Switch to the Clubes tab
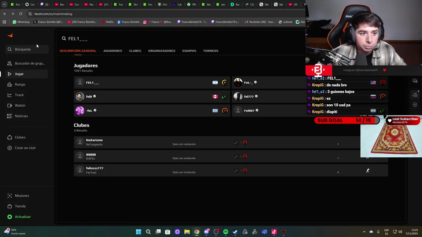This screenshot has width=422, height=237. click(135, 51)
